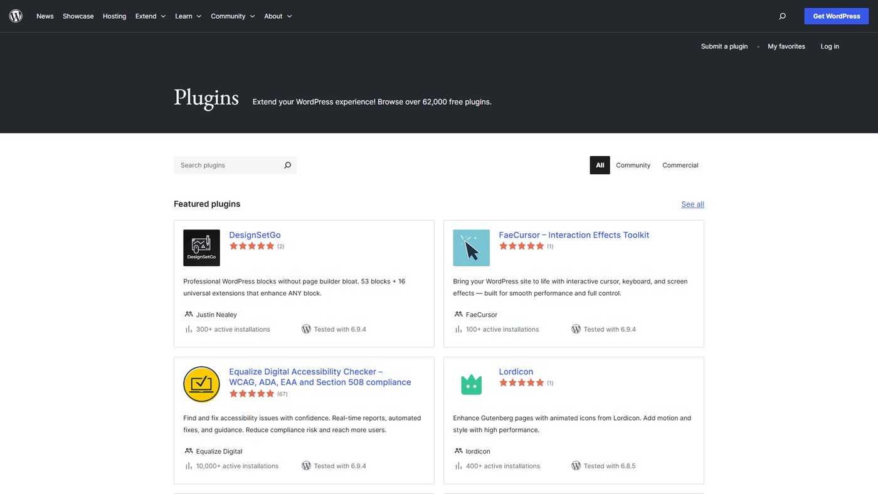Click the five-star rating for DesignSetGo
This screenshot has width=878, height=494.
click(251, 246)
